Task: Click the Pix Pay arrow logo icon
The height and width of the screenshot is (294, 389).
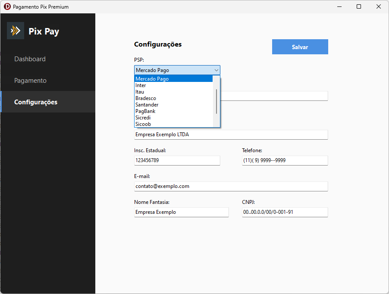Action: pyautogui.click(x=16, y=31)
